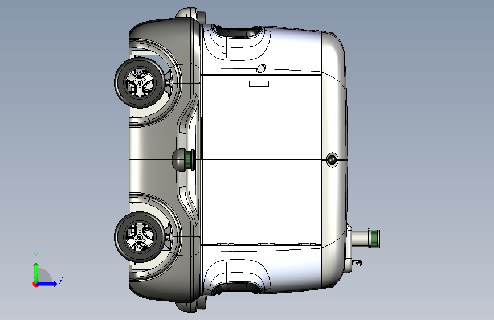494x320 pixels.
Task: Click the green Y axis arrow
Action: pyautogui.click(x=36, y=271)
